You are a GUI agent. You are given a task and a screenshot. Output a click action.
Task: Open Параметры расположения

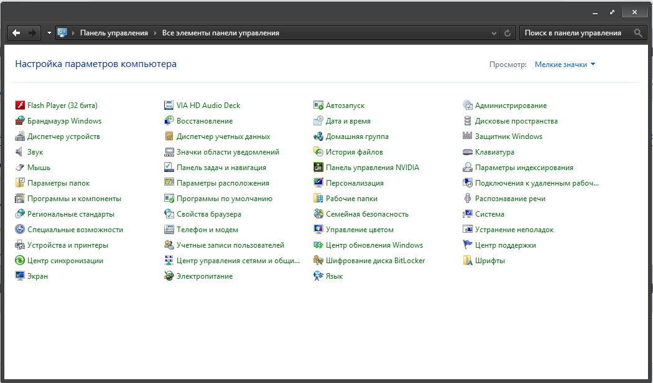point(223,183)
